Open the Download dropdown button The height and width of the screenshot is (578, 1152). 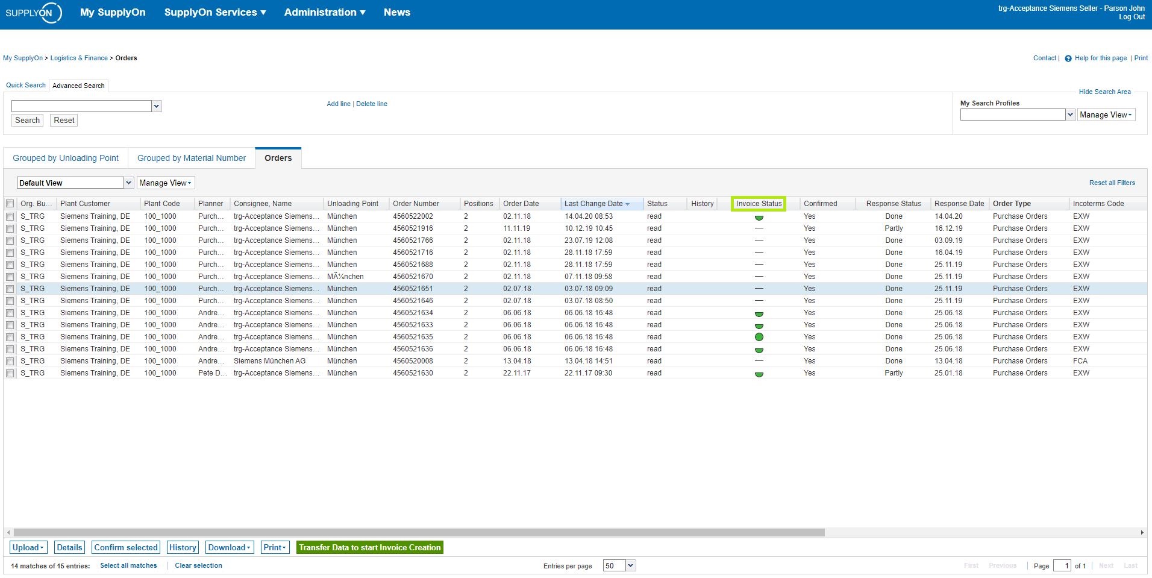229,547
